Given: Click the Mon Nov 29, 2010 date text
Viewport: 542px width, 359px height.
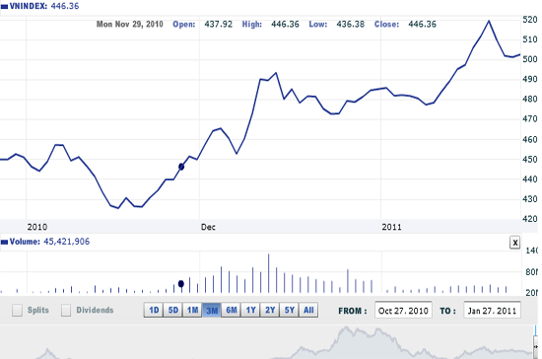Looking at the screenshot, I should click(x=130, y=25).
